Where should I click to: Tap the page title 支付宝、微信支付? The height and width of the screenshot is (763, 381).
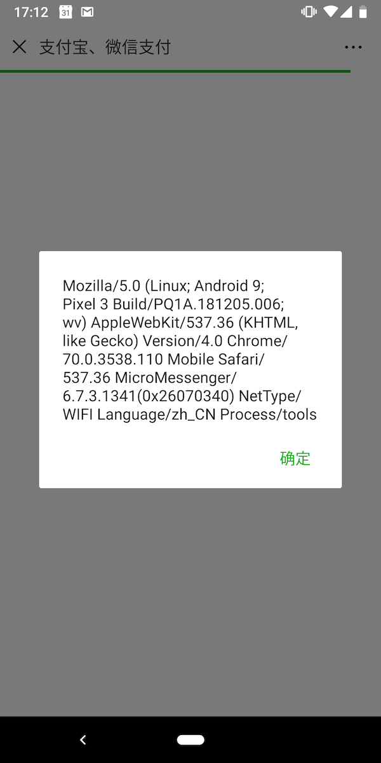[105, 47]
